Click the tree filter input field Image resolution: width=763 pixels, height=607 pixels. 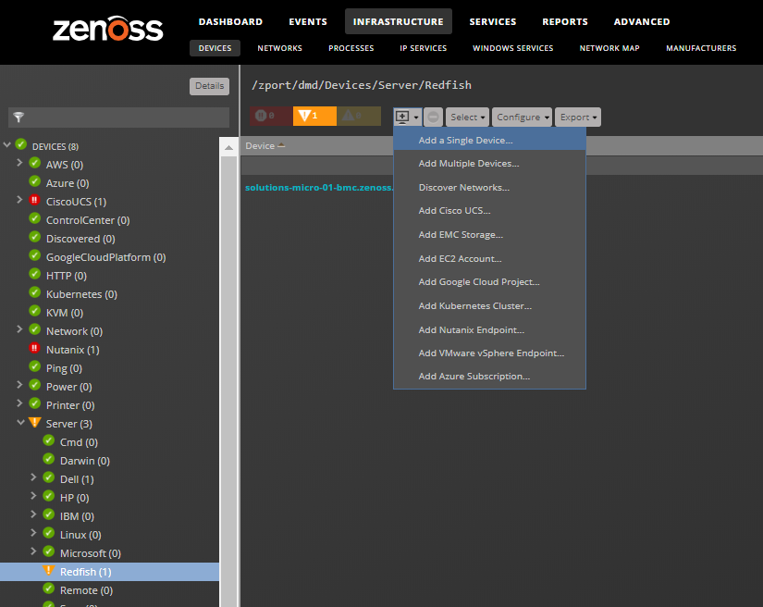click(118, 118)
